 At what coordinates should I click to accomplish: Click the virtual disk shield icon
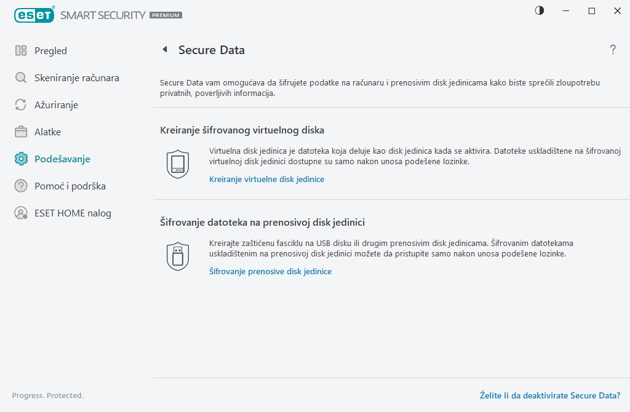pyautogui.click(x=178, y=162)
